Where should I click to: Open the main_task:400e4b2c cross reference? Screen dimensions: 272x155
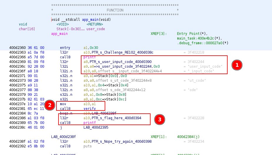click(x=199, y=38)
